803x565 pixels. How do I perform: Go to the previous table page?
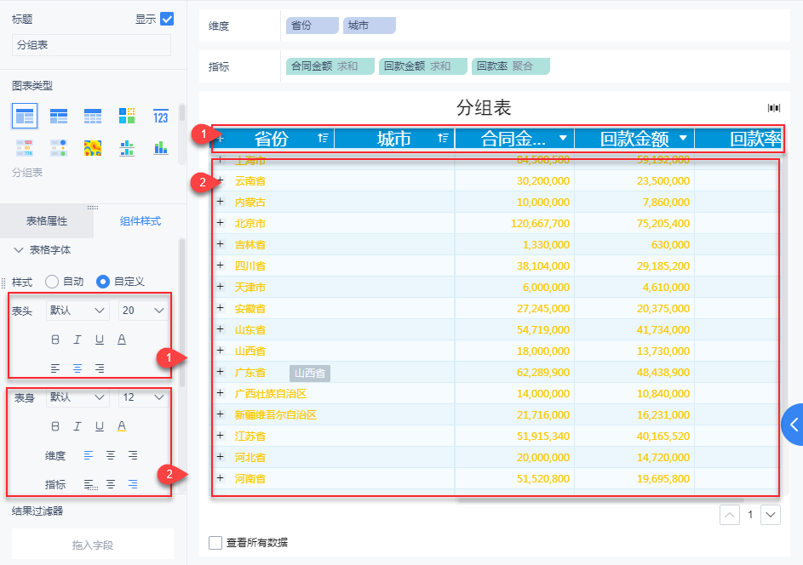730,515
